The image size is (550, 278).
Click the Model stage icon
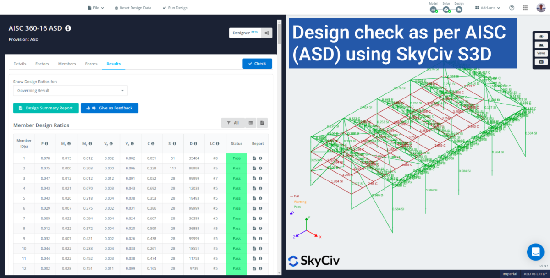point(433,9)
